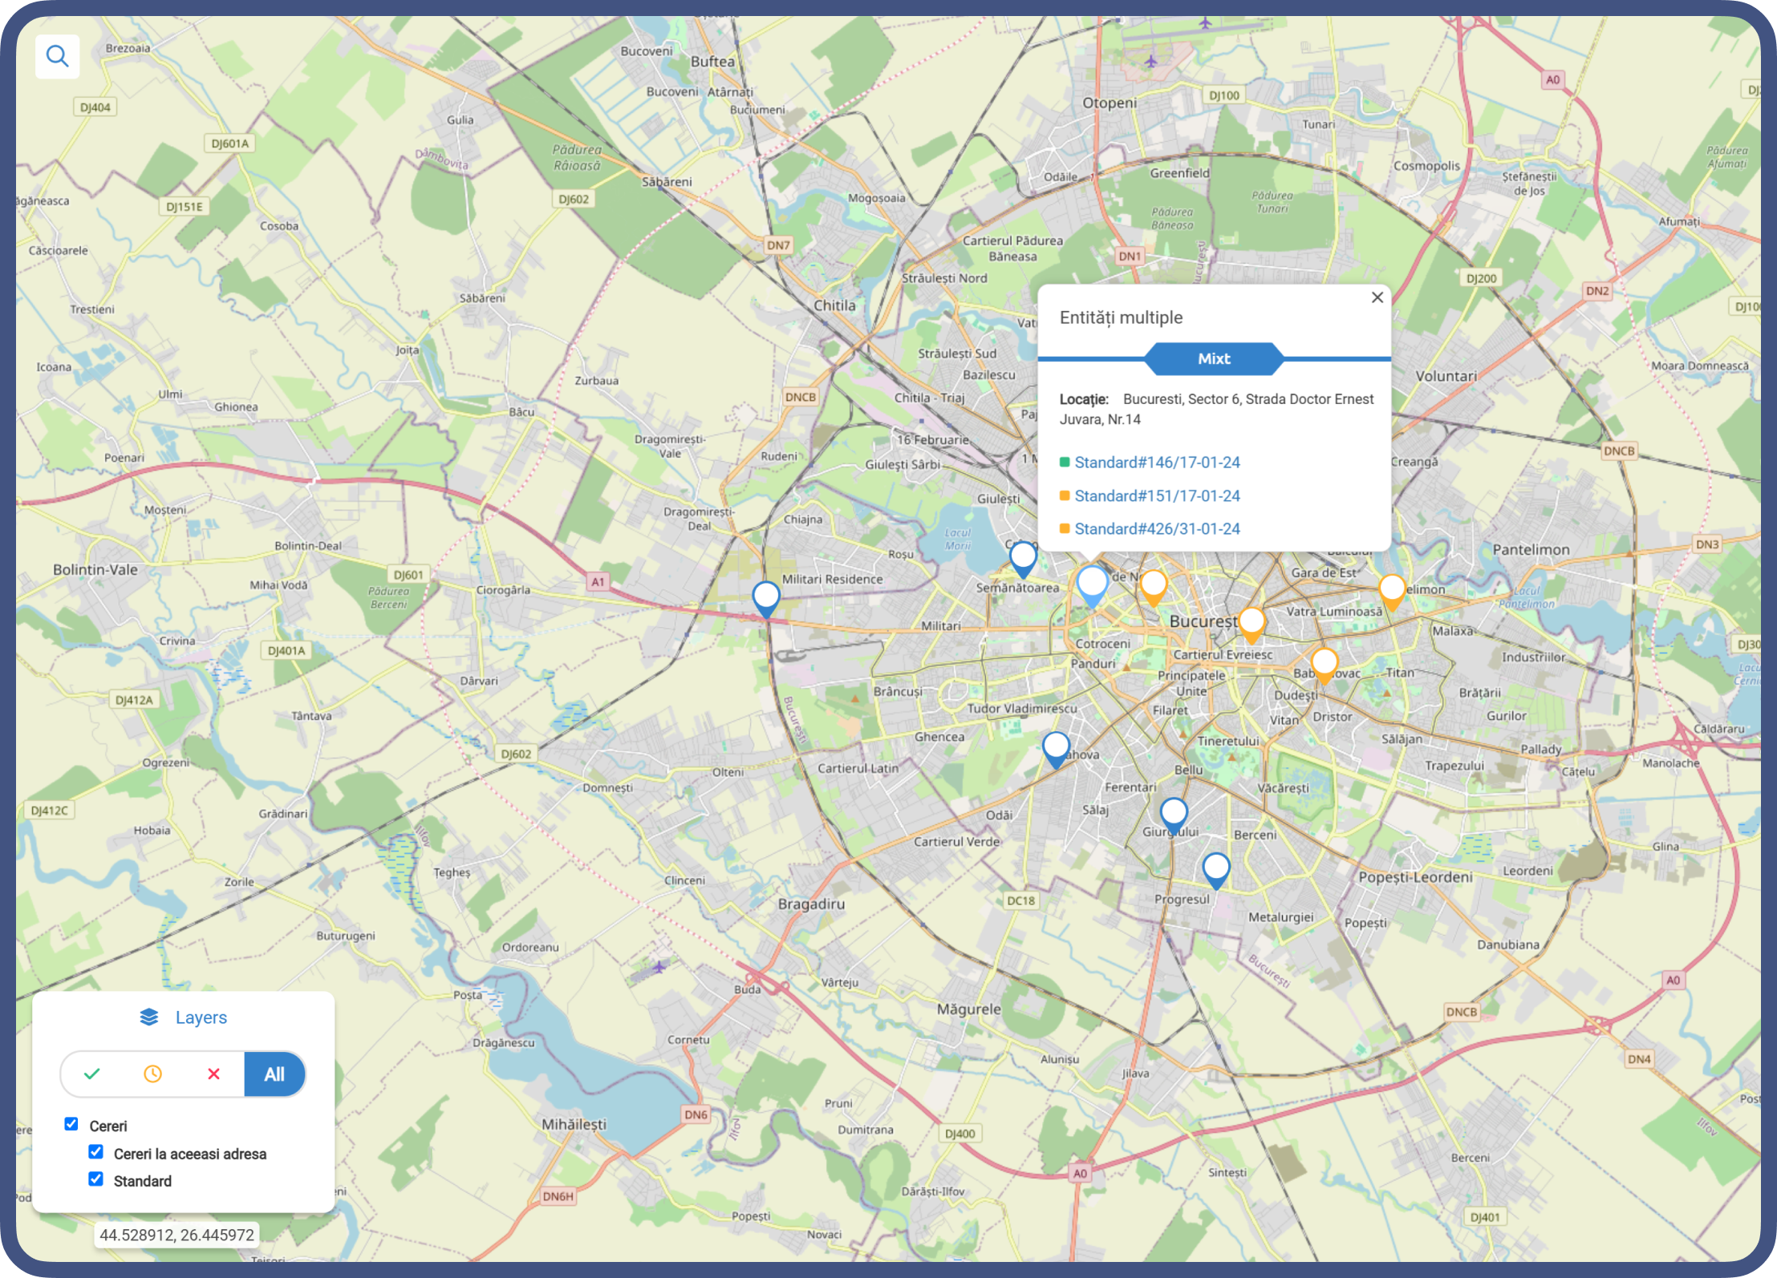Toggle Cereri la aceeasi adresa checkbox
The height and width of the screenshot is (1278, 1777).
pos(95,1152)
